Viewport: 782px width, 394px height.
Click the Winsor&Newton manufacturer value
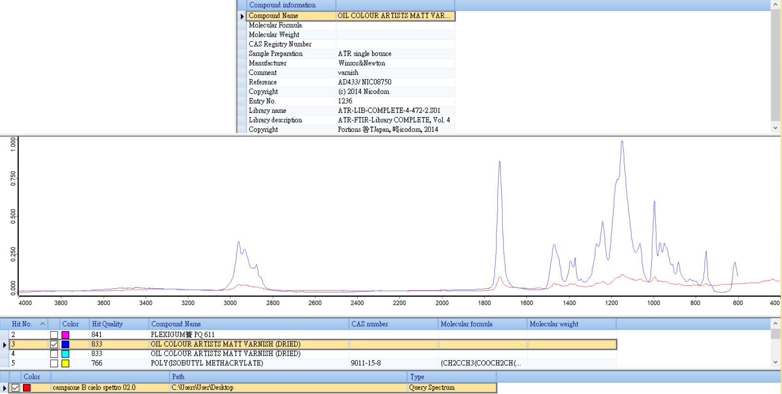click(362, 63)
